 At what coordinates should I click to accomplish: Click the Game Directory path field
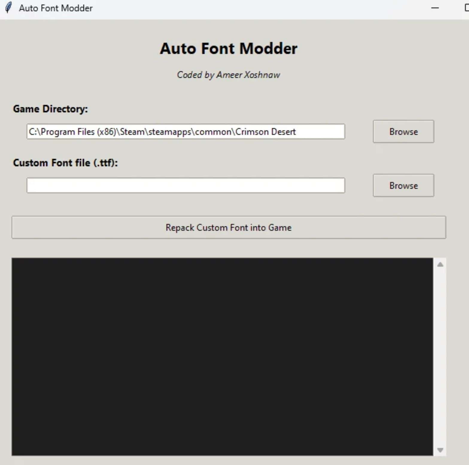186,132
